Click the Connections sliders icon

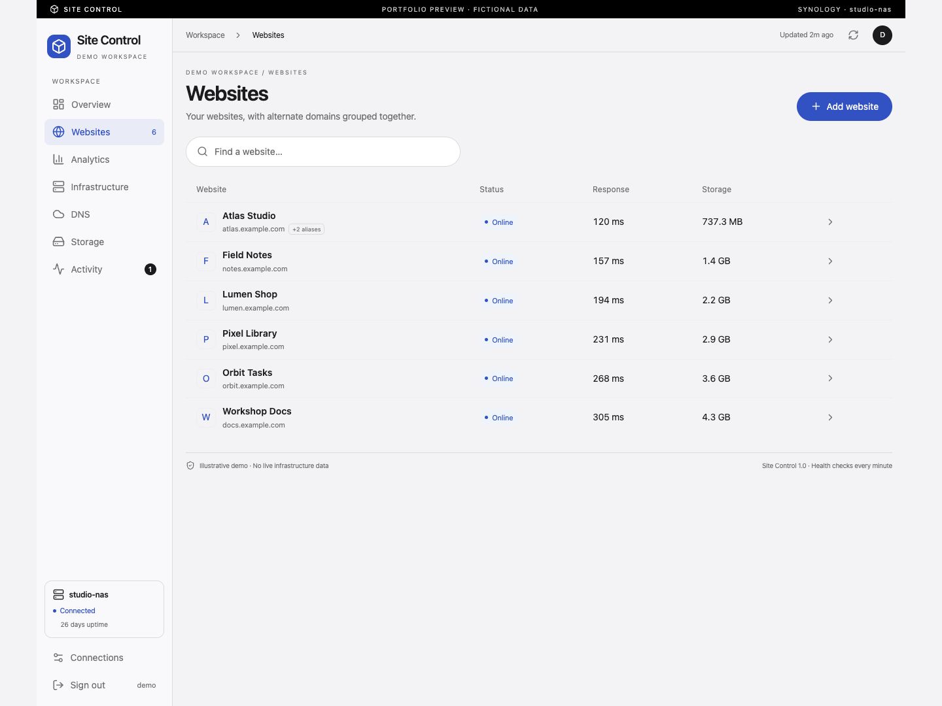point(58,658)
